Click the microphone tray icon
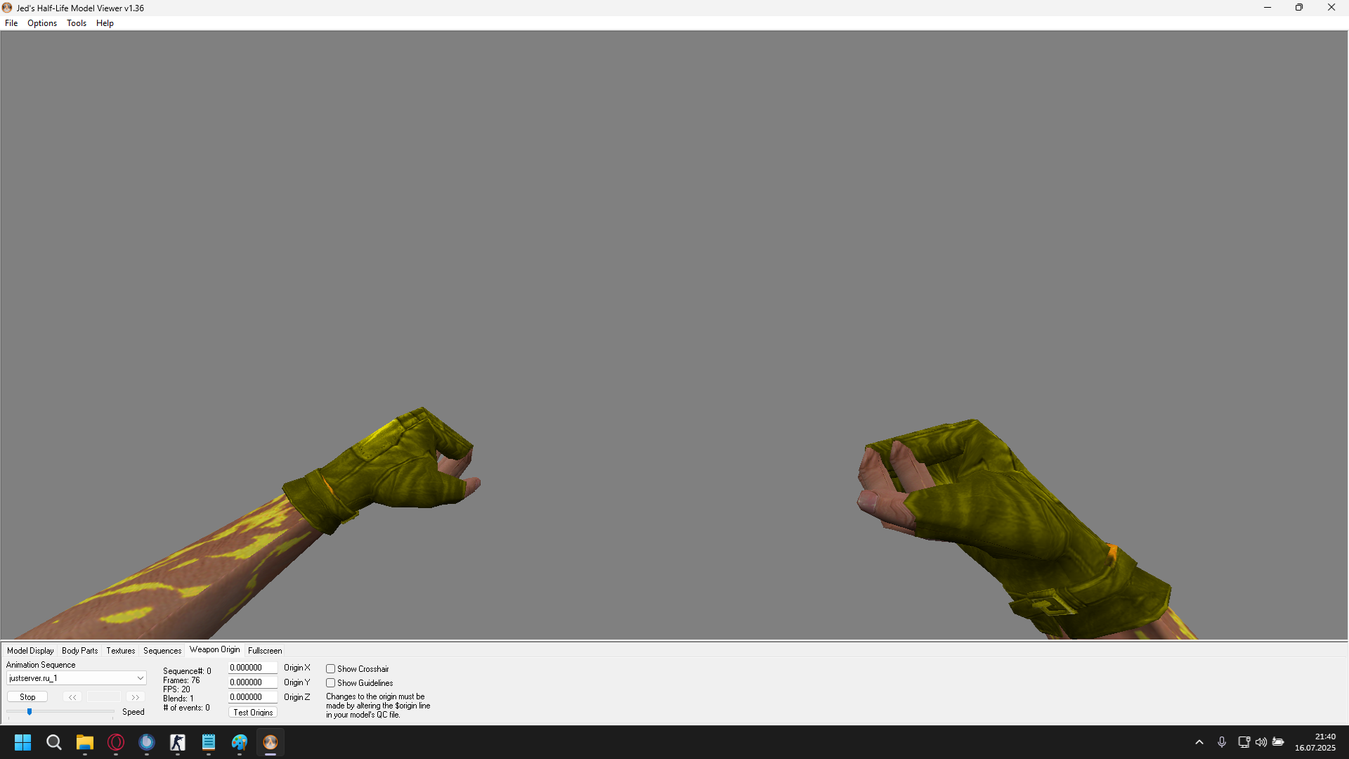 click(1222, 742)
